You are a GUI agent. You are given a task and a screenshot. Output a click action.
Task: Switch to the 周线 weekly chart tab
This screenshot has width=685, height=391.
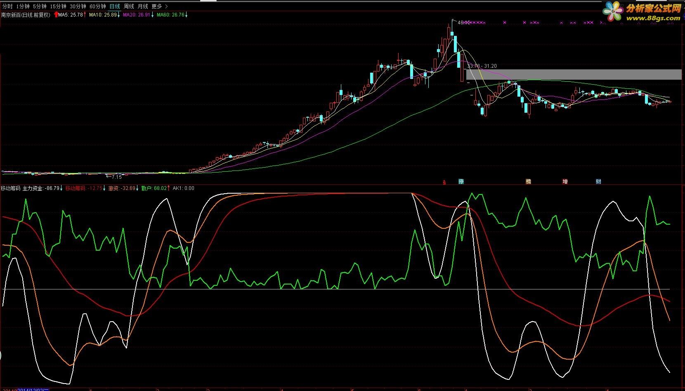coord(129,7)
